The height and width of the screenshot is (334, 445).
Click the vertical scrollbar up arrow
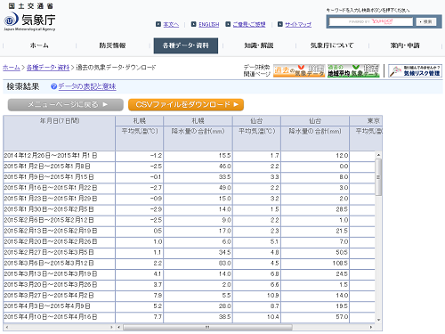pyautogui.click(x=378, y=155)
